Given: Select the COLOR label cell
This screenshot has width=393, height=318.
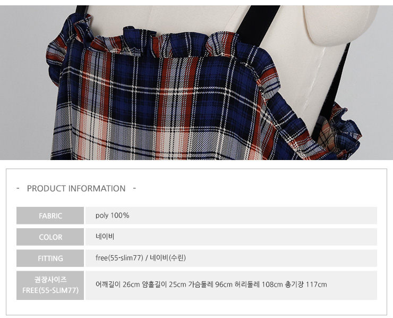Looking at the screenshot, I should tap(50, 237).
